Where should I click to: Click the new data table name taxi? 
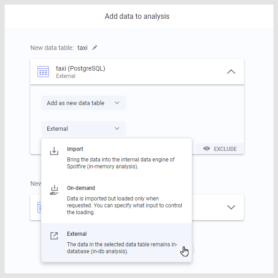tap(83, 48)
